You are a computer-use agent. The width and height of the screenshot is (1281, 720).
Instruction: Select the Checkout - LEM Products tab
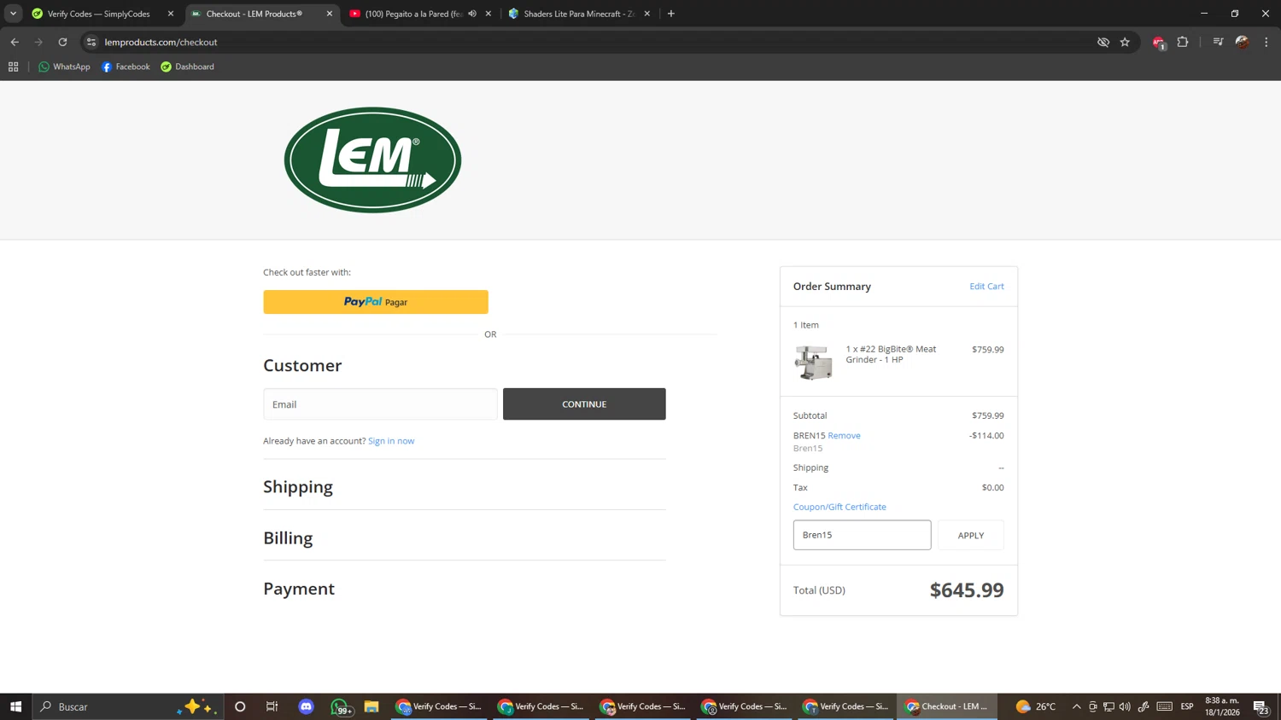pos(254,14)
